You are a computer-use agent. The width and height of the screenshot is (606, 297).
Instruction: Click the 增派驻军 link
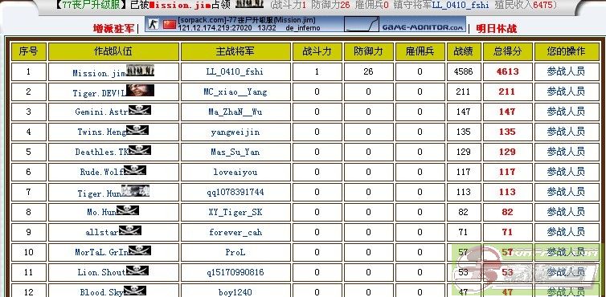pos(113,29)
